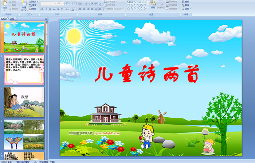
Task: Click the Clear Formatting eraser icon
Action: click(x=75, y=3)
